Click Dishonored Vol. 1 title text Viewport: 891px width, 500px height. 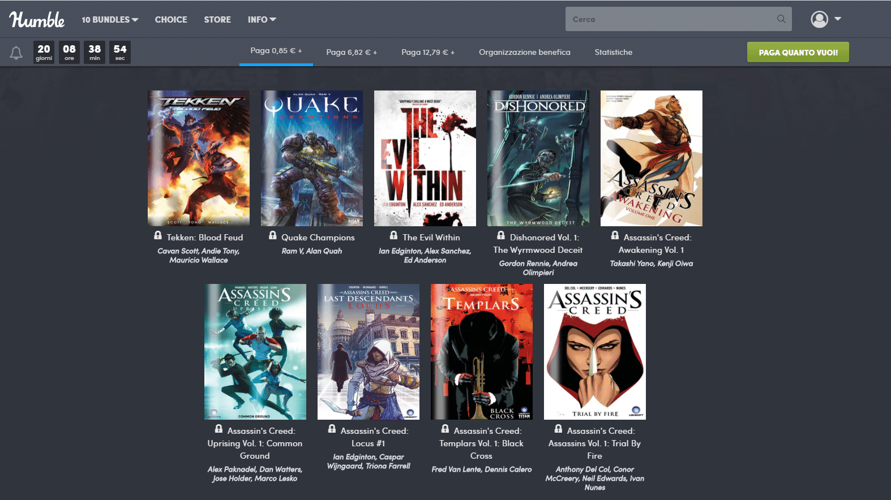pos(538,244)
